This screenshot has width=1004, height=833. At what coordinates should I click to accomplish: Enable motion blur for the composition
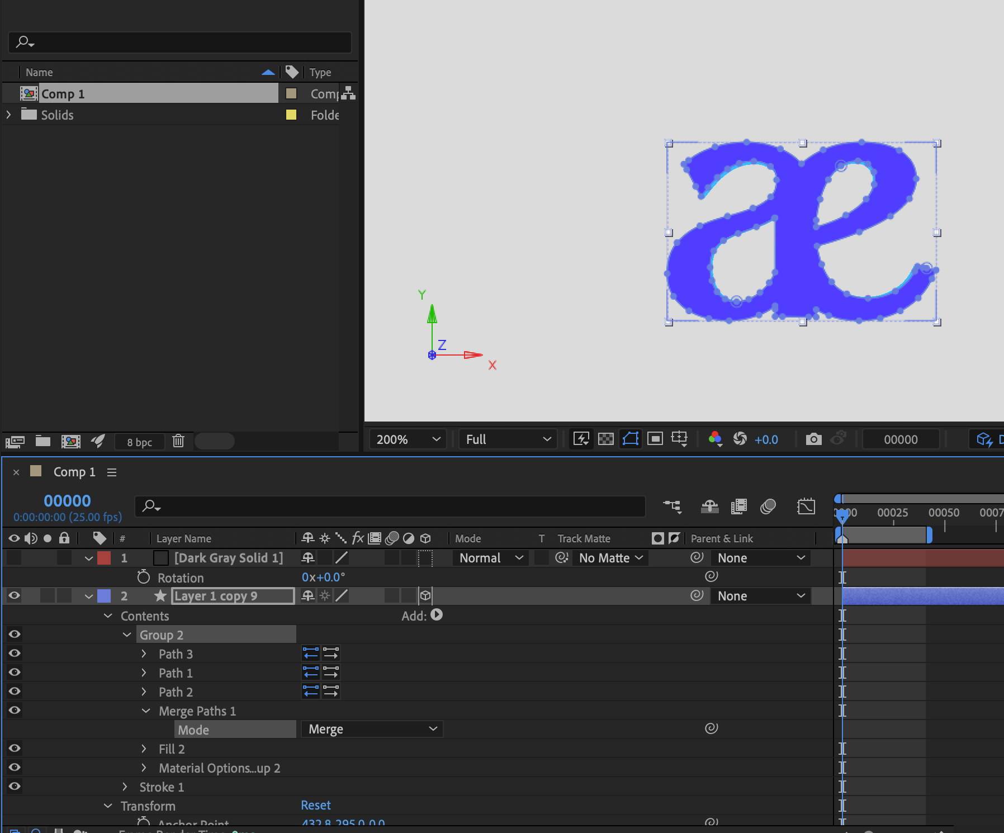coord(768,507)
